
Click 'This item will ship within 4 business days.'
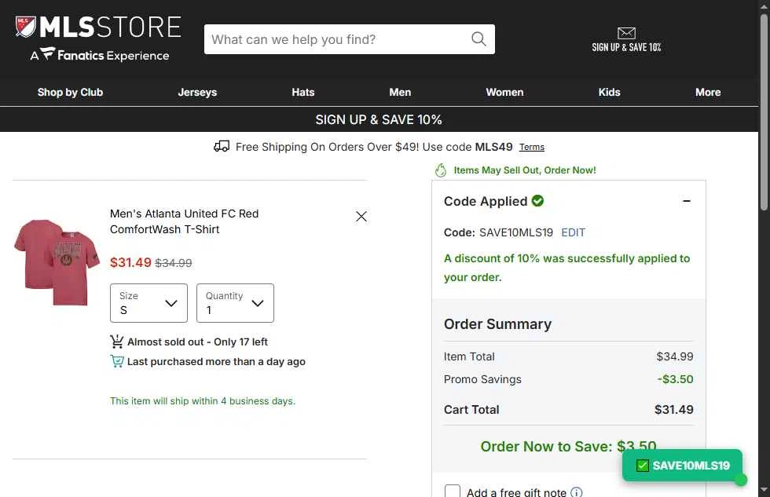203,401
